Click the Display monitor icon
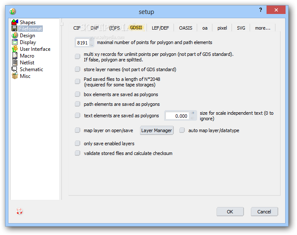The height and width of the screenshot is (235, 297). [x=14, y=42]
